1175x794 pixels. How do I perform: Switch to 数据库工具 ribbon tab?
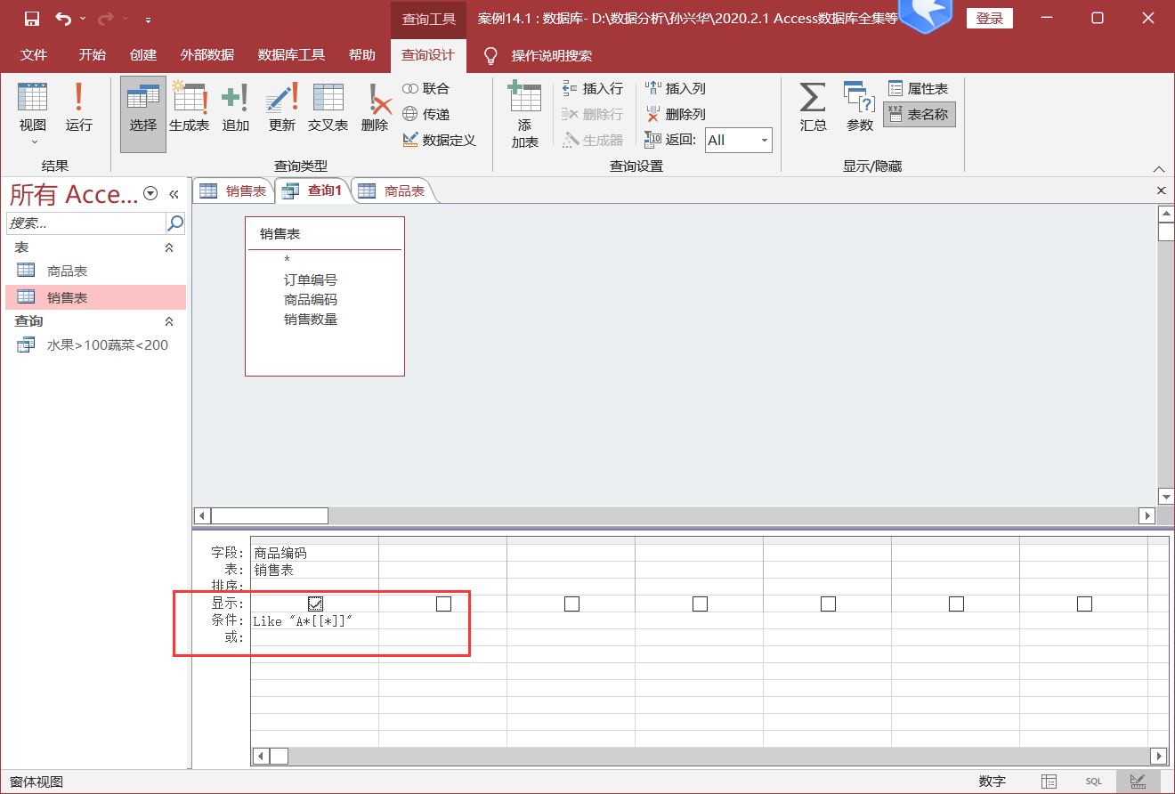291,55
